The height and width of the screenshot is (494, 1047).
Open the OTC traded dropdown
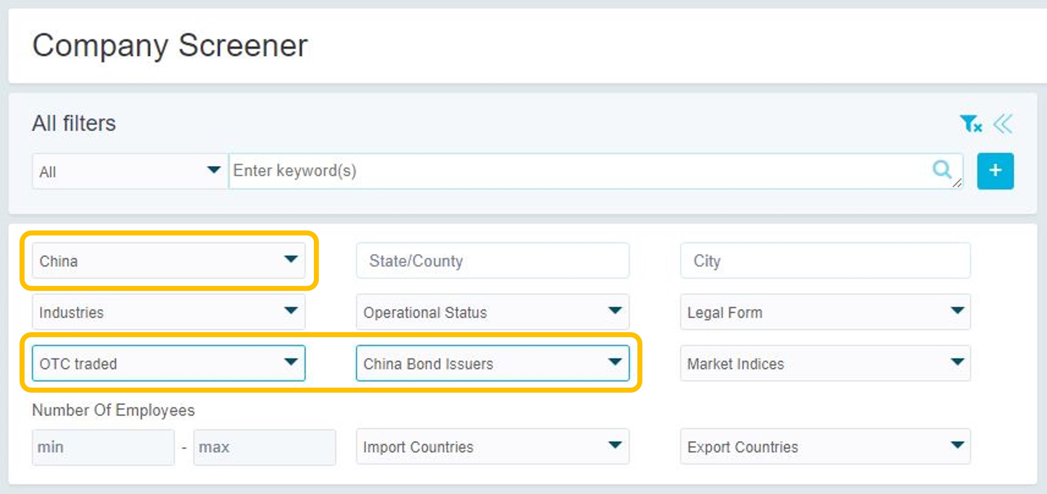coord(168,363)
